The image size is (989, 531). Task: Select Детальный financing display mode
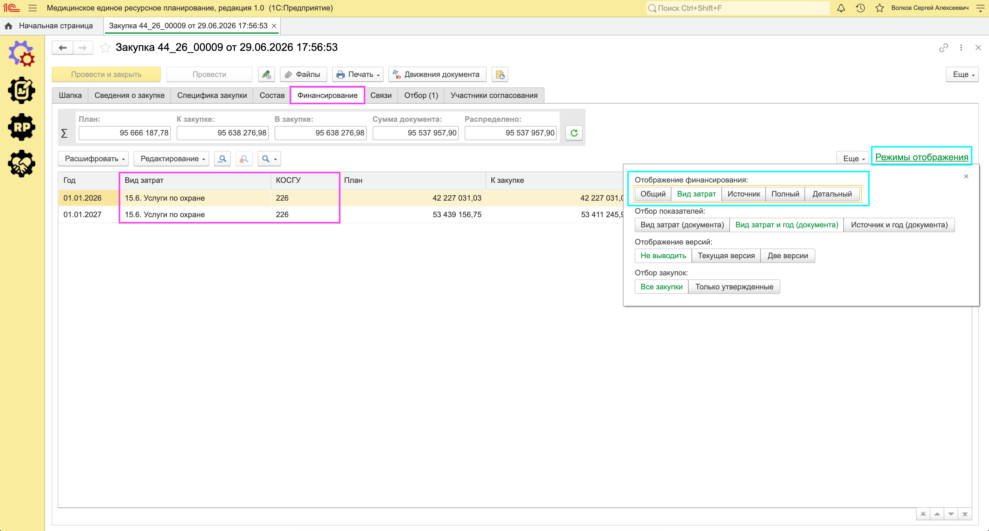click(832, 194)
